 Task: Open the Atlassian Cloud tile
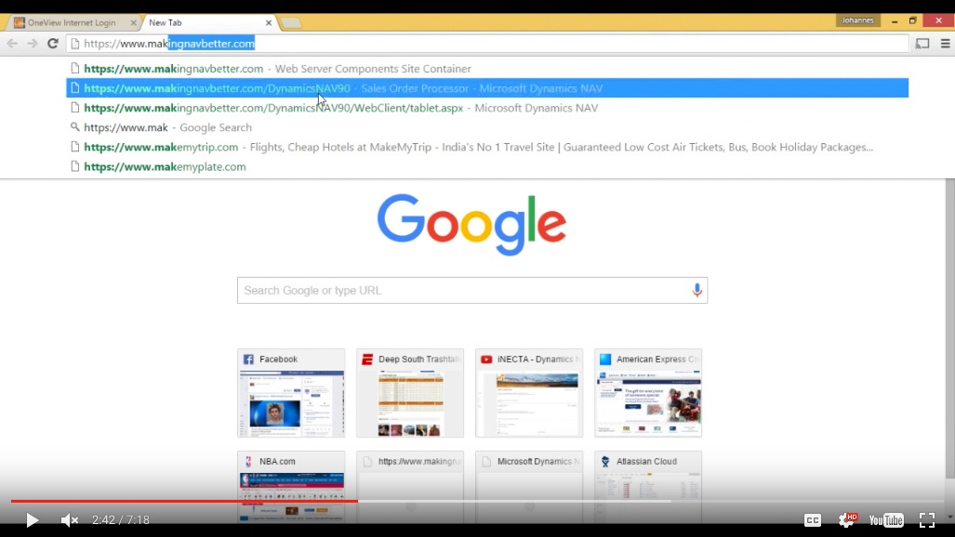click(648, 487)
